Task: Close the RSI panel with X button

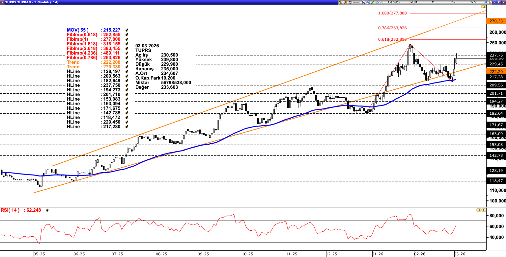Action: [x=484, y=210]
